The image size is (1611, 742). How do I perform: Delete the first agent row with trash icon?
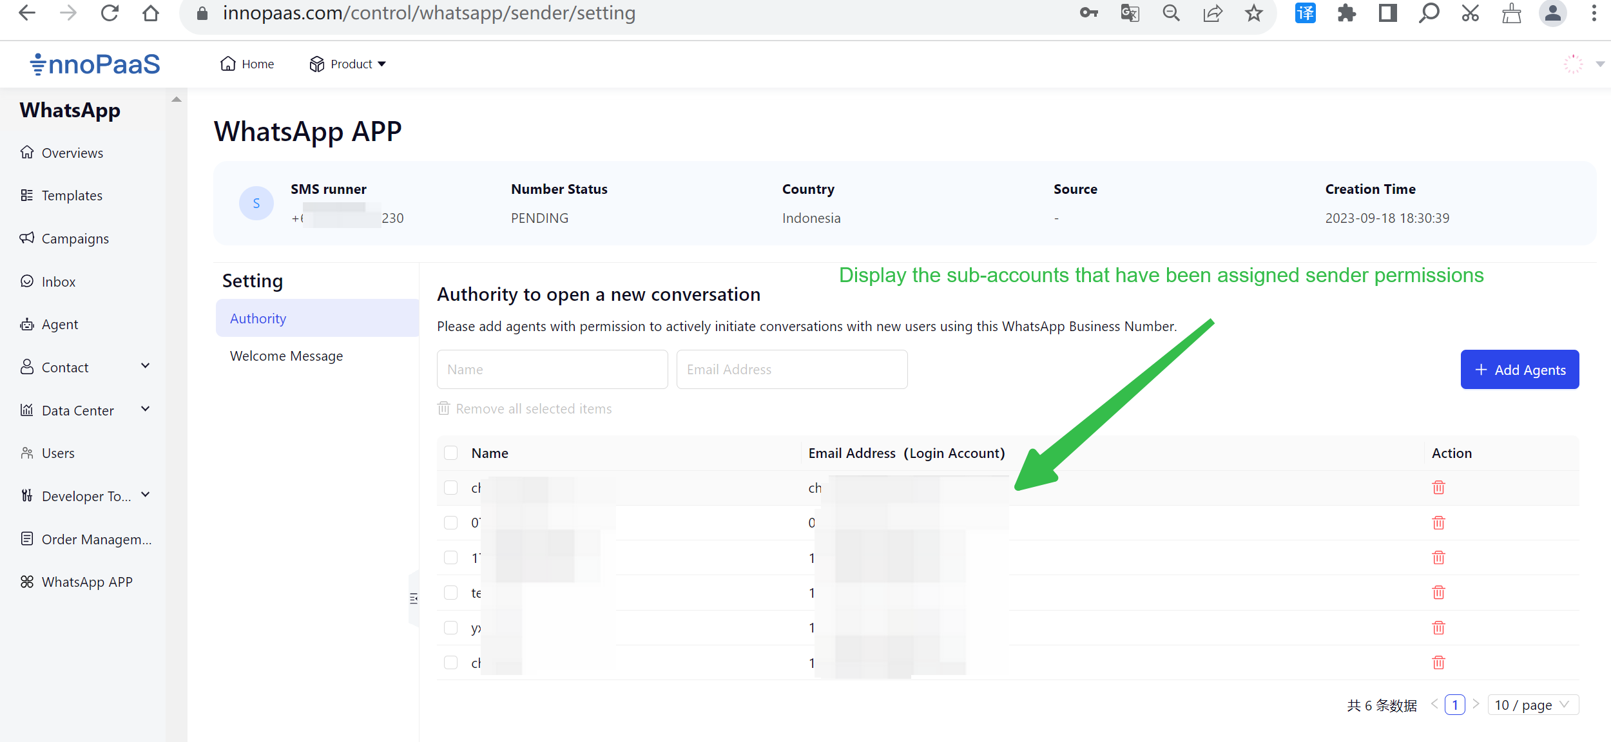click(1438, 488)
